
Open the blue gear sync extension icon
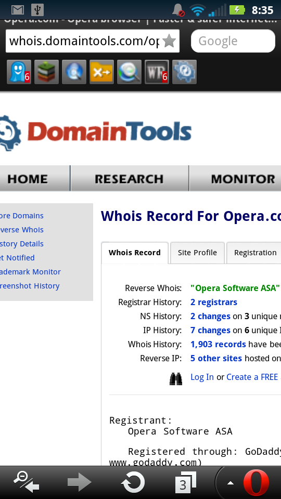[184, 72]
